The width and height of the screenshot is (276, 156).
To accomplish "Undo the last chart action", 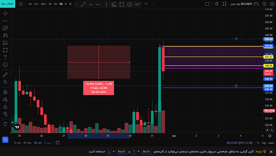I will pos(146,4).
